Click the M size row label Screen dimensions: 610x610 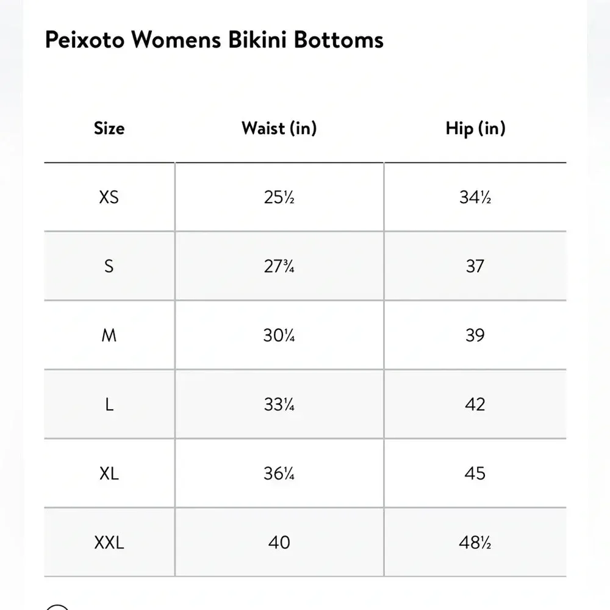[x=109, y=335]
